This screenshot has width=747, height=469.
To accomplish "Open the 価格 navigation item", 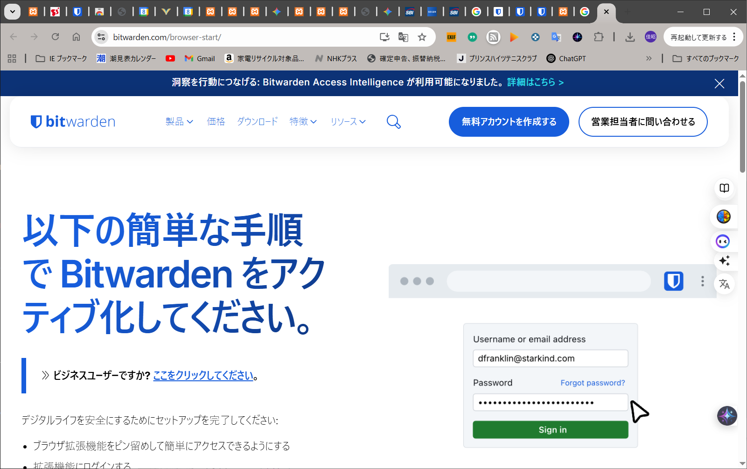I will [x=216, y=122].
